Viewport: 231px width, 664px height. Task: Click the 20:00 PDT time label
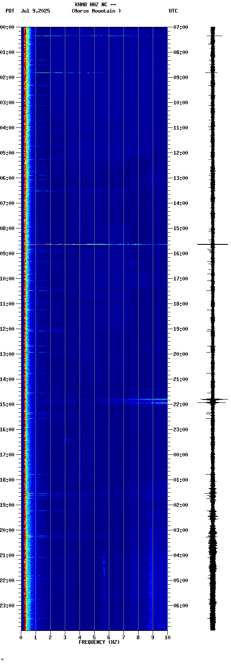[x=7, y=530]
